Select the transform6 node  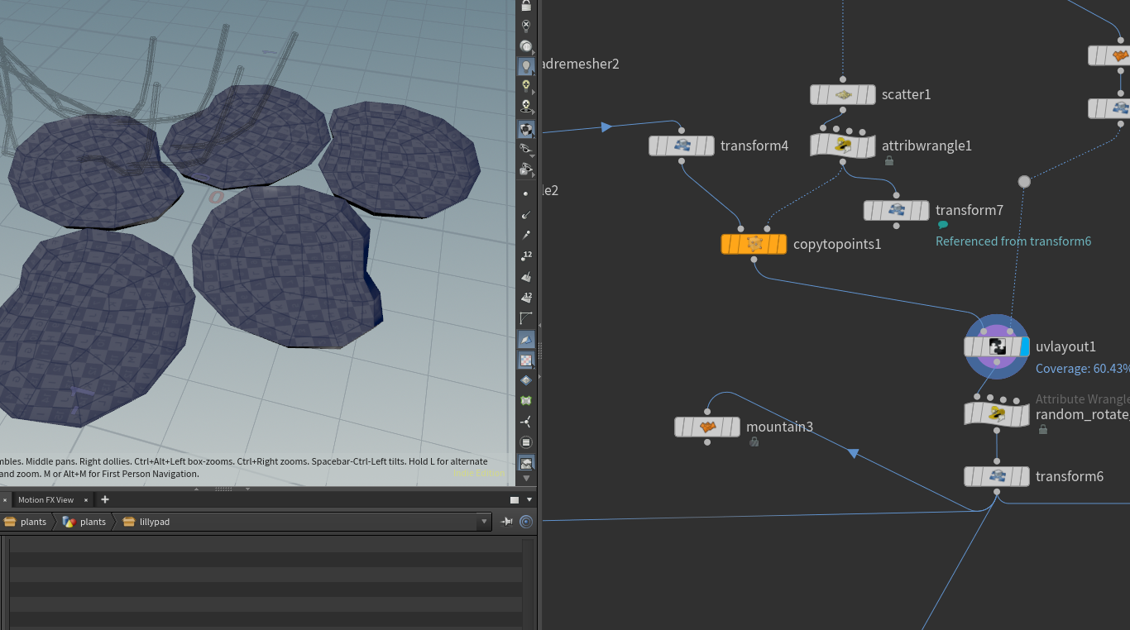(x=997, y=476)
